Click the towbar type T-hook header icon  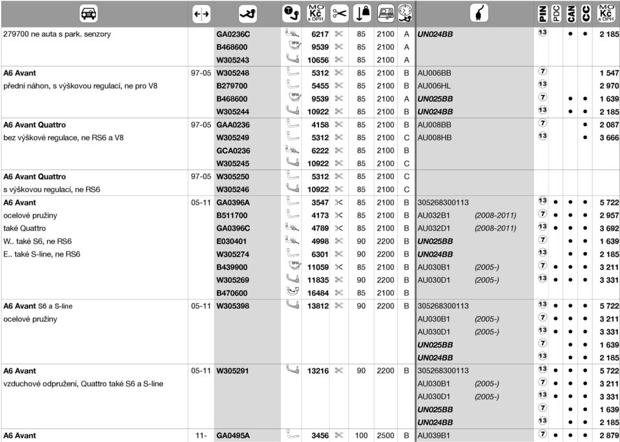[x=291, y=14]
